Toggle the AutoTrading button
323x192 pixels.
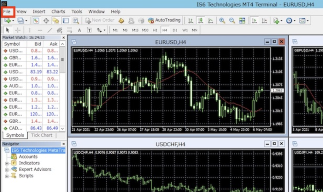click(164, 20)
